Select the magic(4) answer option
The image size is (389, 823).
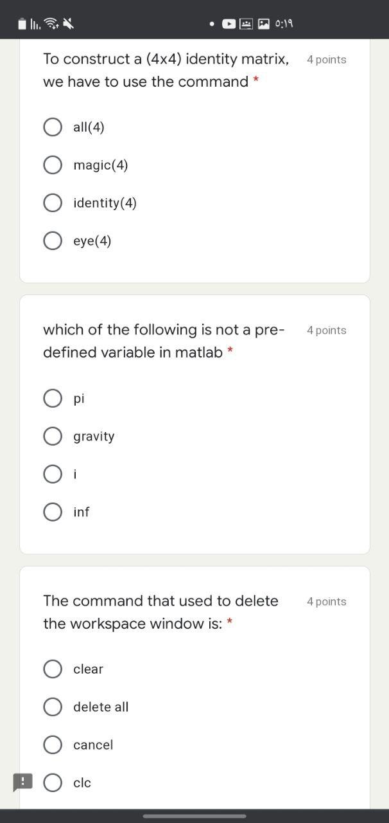[53, 165]
